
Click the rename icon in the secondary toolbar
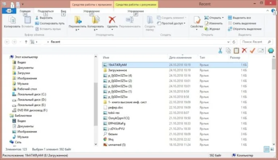pos(261,51)
